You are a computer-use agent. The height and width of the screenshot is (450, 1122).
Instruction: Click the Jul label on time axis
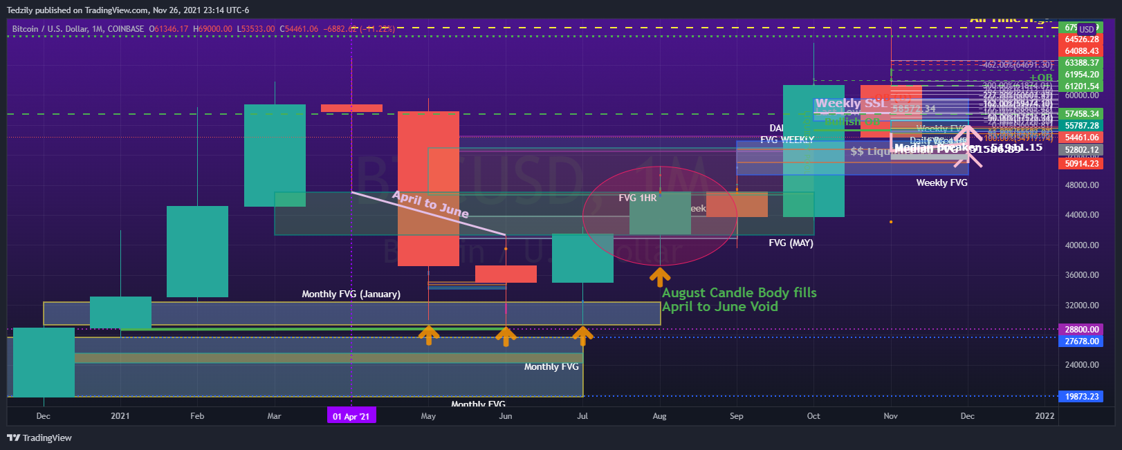coord(582,416)
